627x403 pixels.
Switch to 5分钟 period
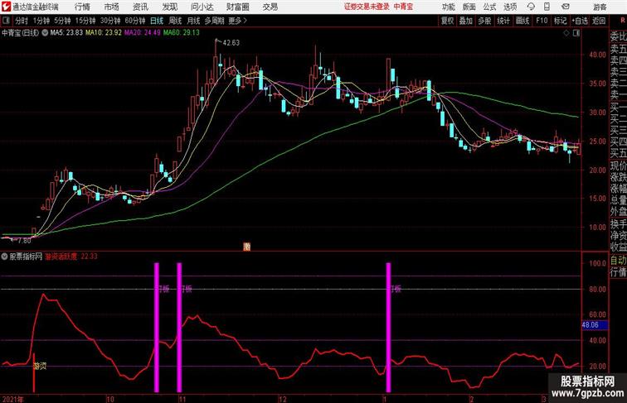(x=62, y=21)
